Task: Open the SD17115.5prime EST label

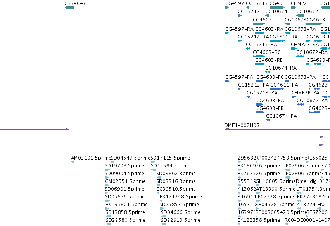Action: pos(170,158)
